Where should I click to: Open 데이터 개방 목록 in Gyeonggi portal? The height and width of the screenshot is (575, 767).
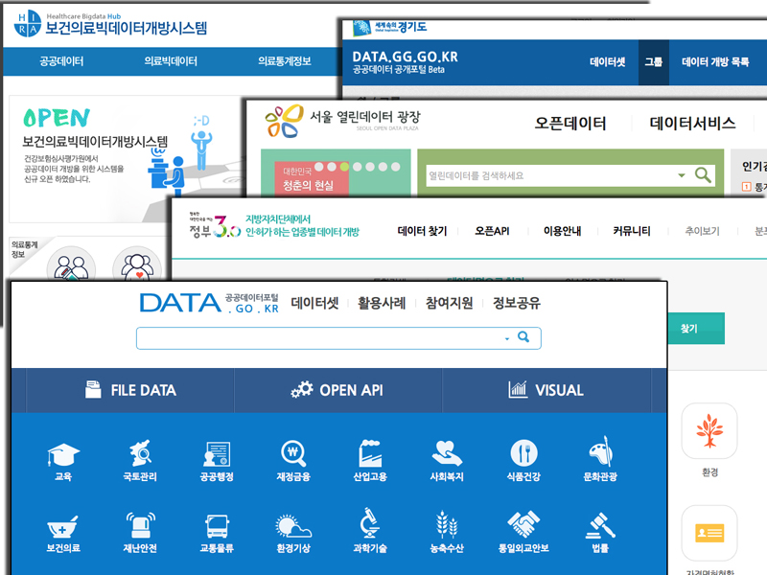click(x=715, y=62)
